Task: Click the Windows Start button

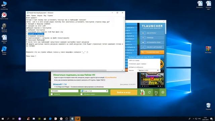Action: pos(3,119)
